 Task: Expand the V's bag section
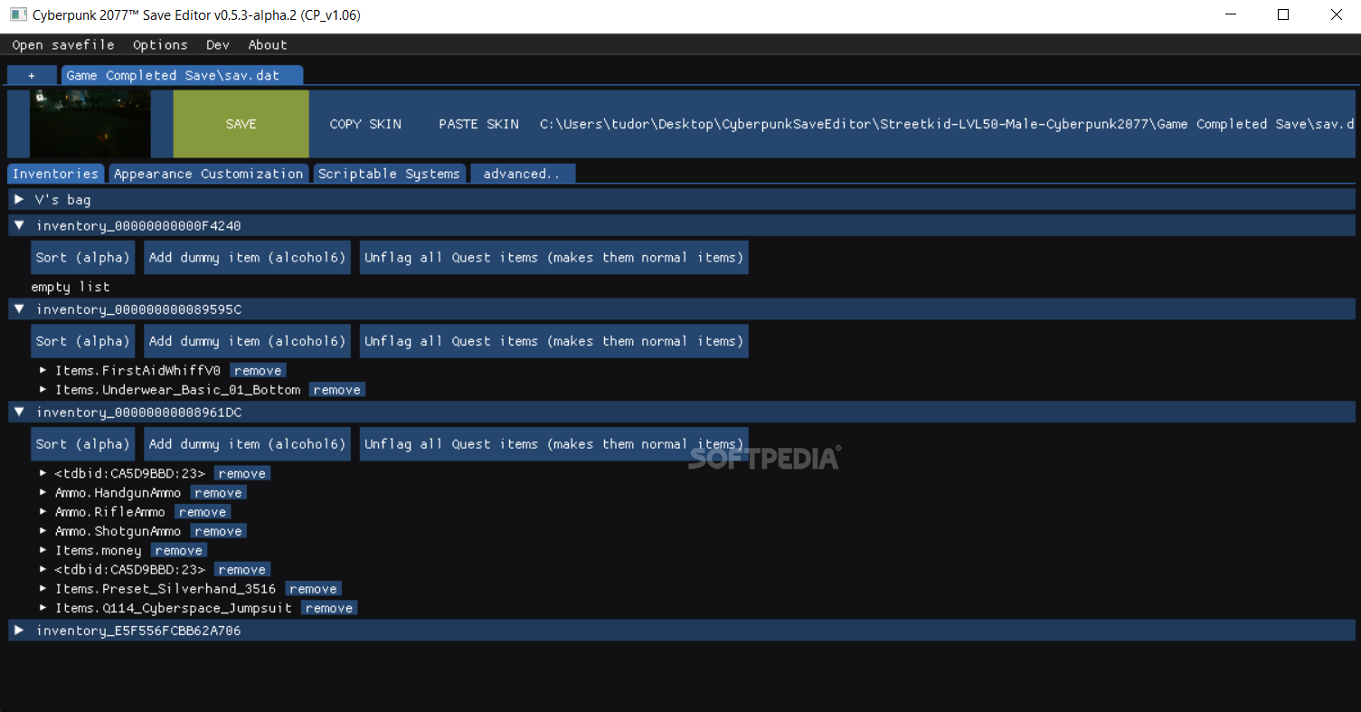tap(681, 199)
